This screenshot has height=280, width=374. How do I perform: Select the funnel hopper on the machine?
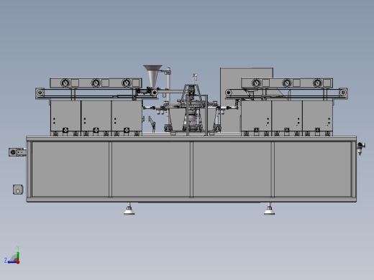point(152,76)
